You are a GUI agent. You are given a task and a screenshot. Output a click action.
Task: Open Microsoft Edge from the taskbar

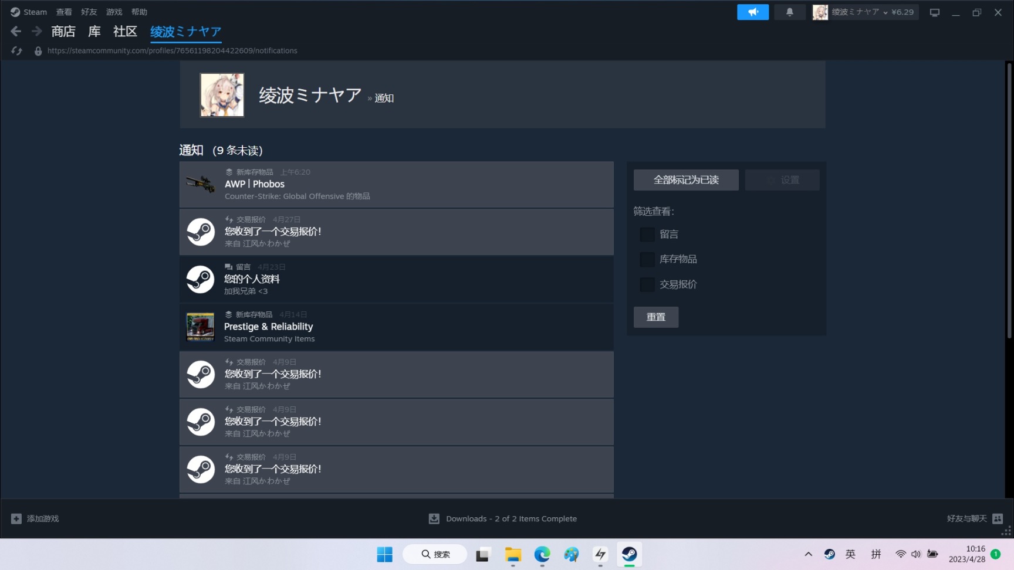pos(542,554)
